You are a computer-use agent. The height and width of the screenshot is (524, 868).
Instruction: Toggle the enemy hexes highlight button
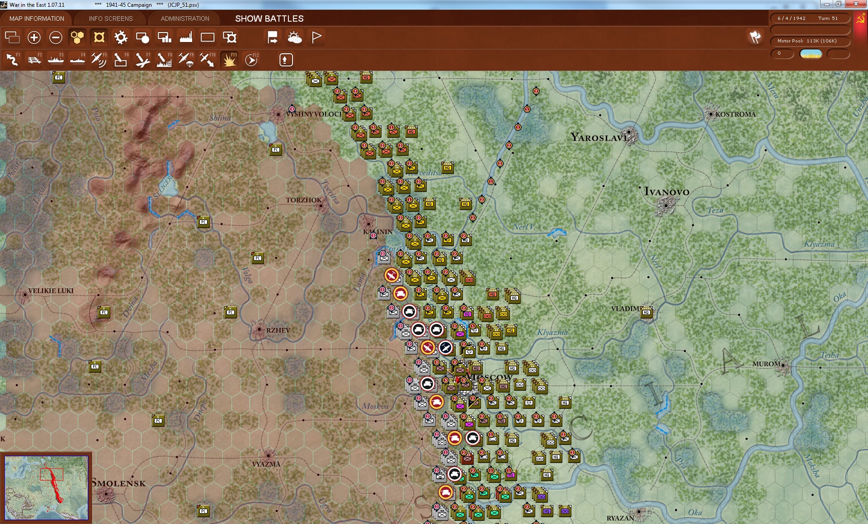(x=99, y=37)
